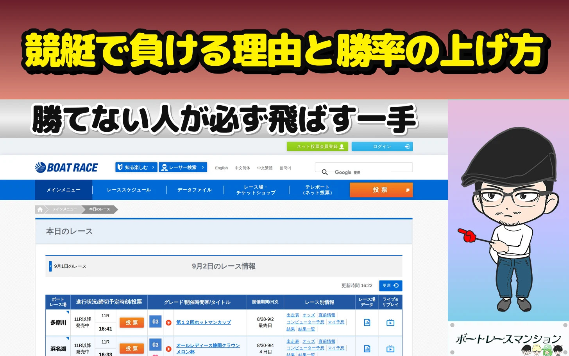Open the home icon in breadcrumb
The image size is (569, 356).
point(40,209)
